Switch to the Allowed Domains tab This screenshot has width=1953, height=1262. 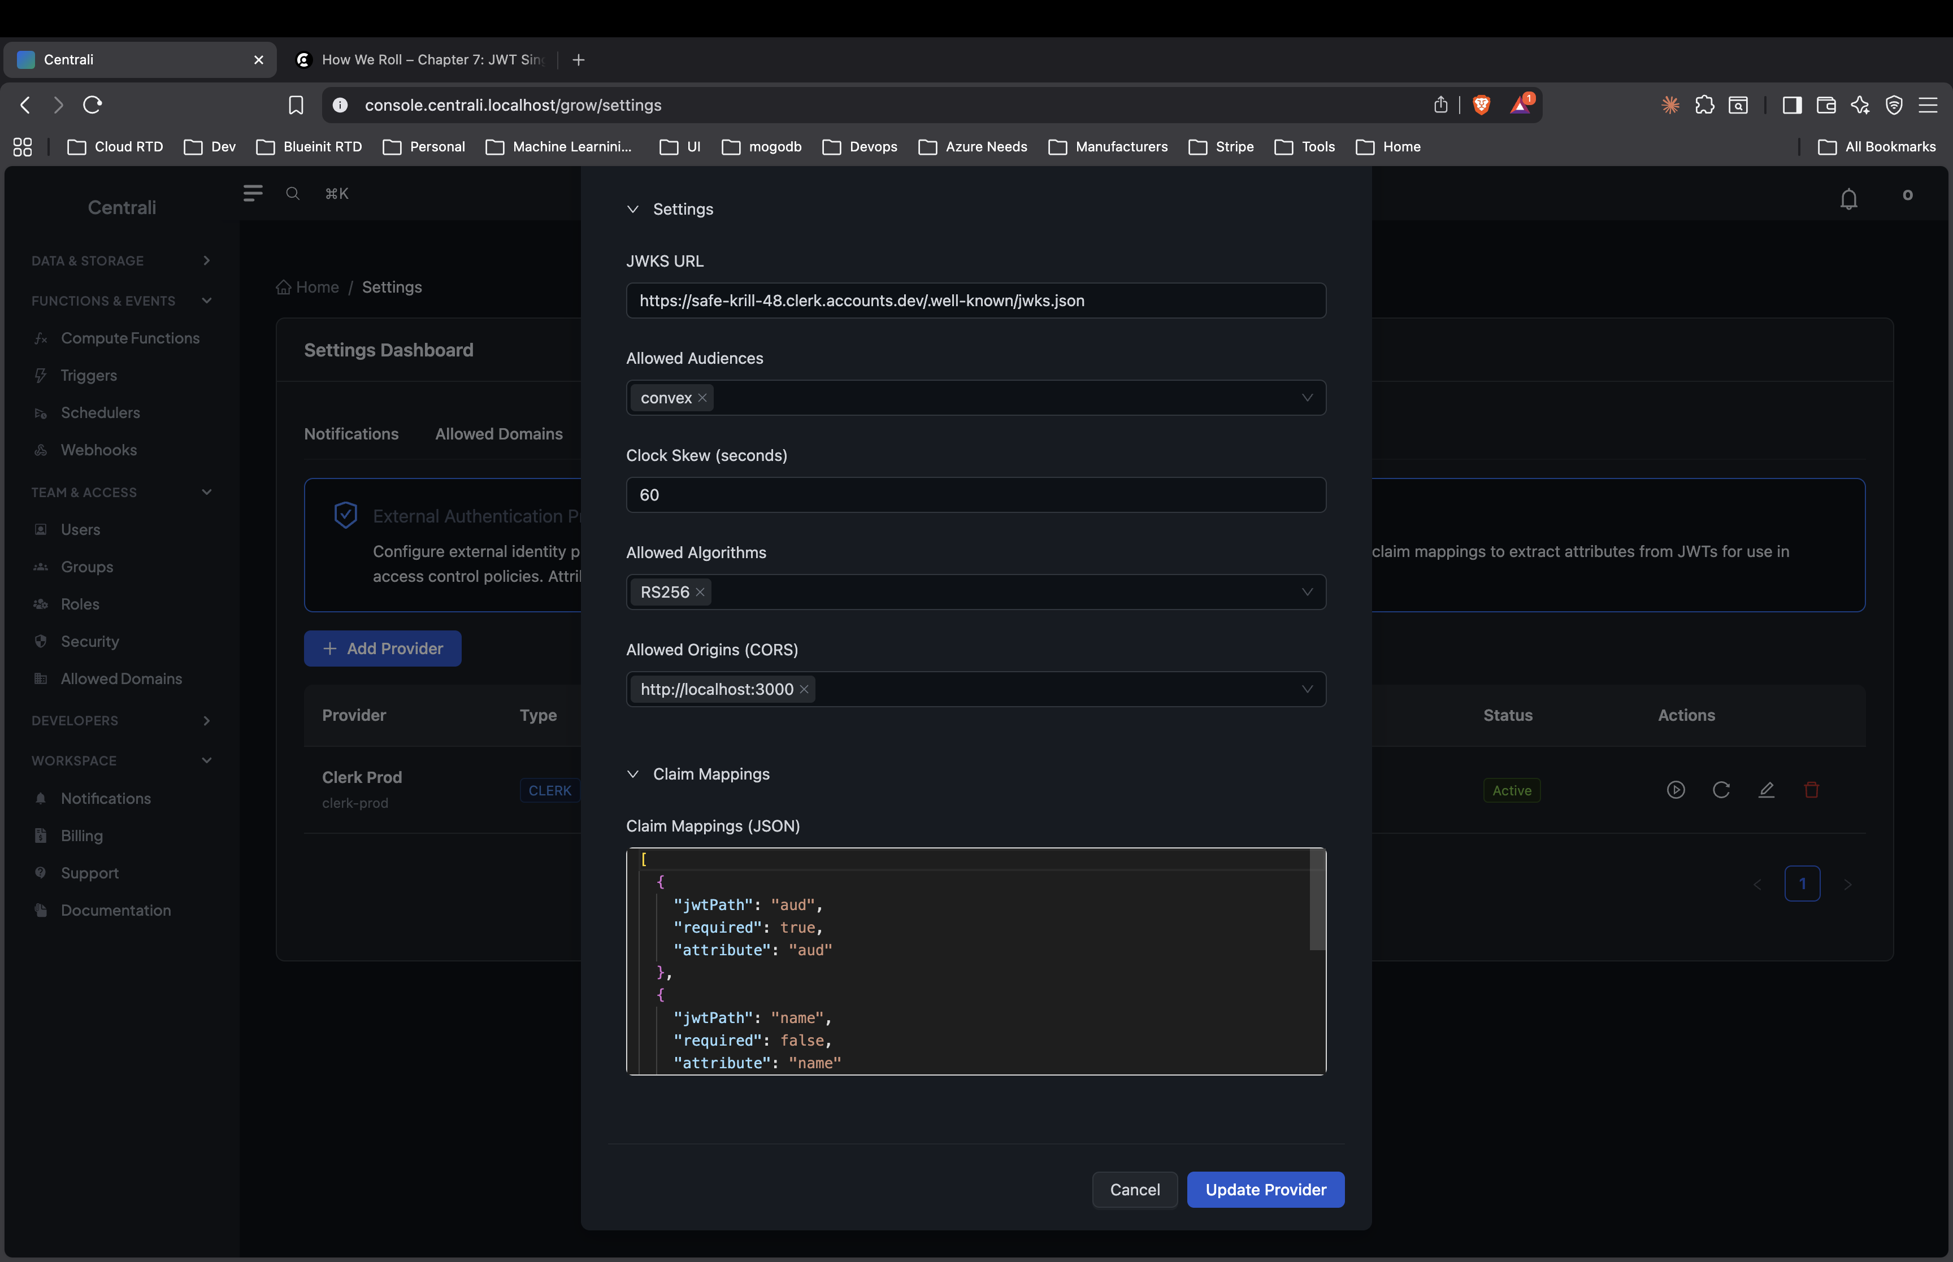pyautogui.click(x=499, y=433)
